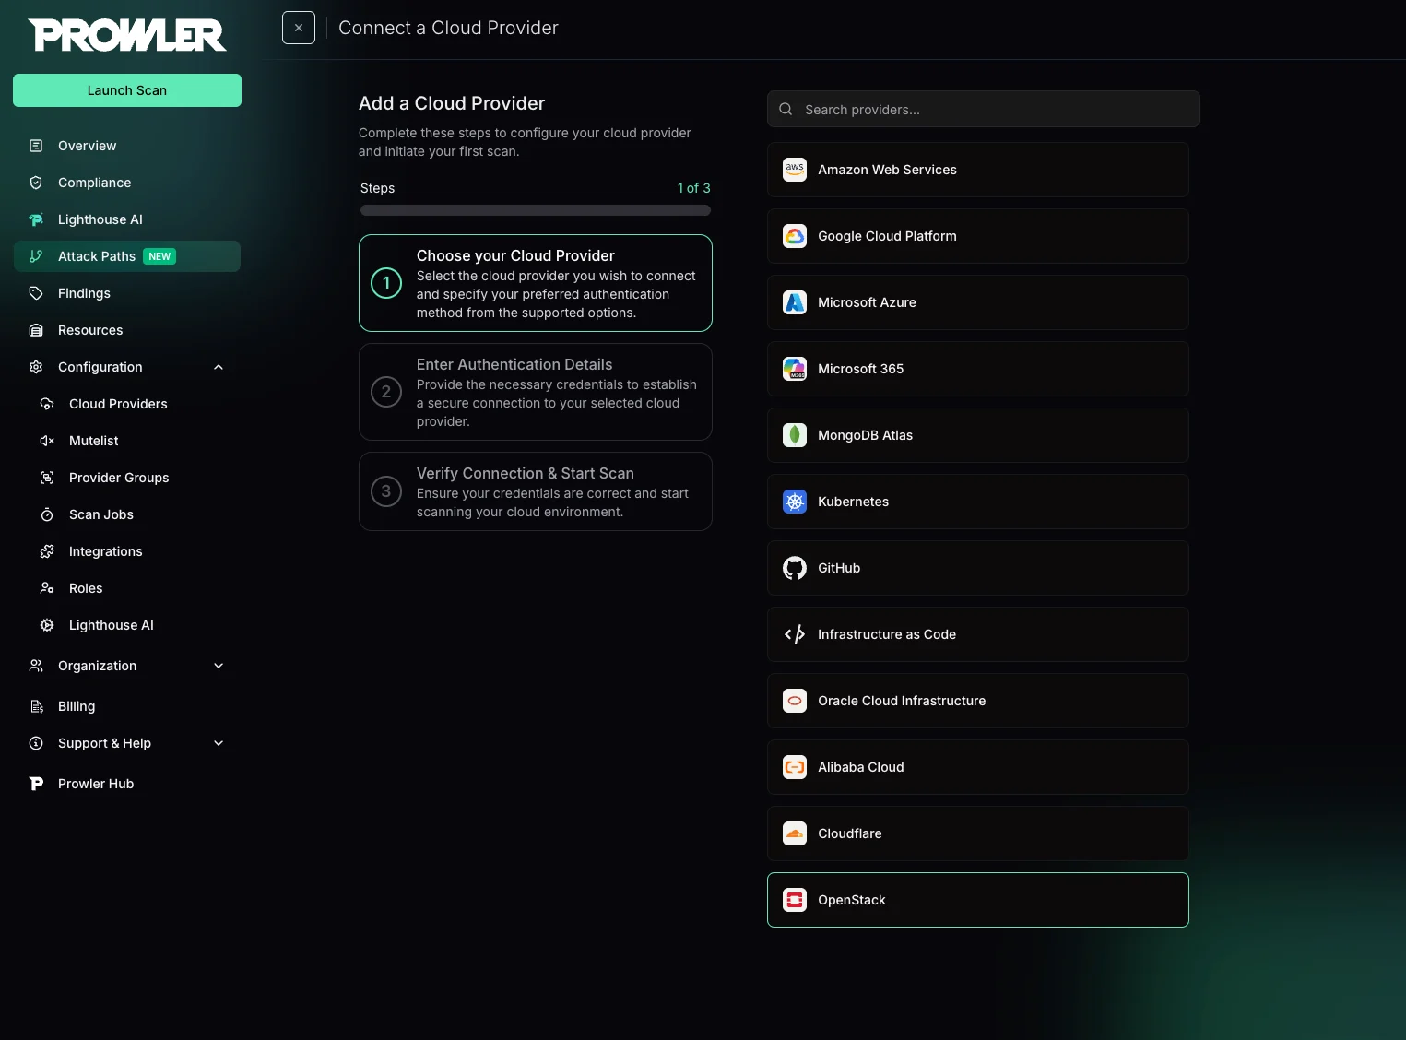The image size is (1406, 1040).
Task: Click the Kubernetes wheel logo
Action: tap(795, 502)
